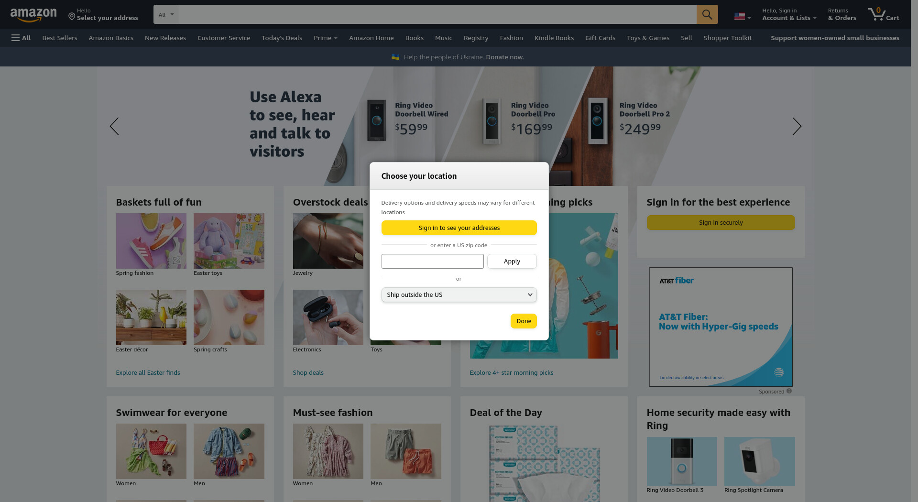
Task: Open Amazon Basics nav item
Action: pyautogui.click(x=111, y=38)
